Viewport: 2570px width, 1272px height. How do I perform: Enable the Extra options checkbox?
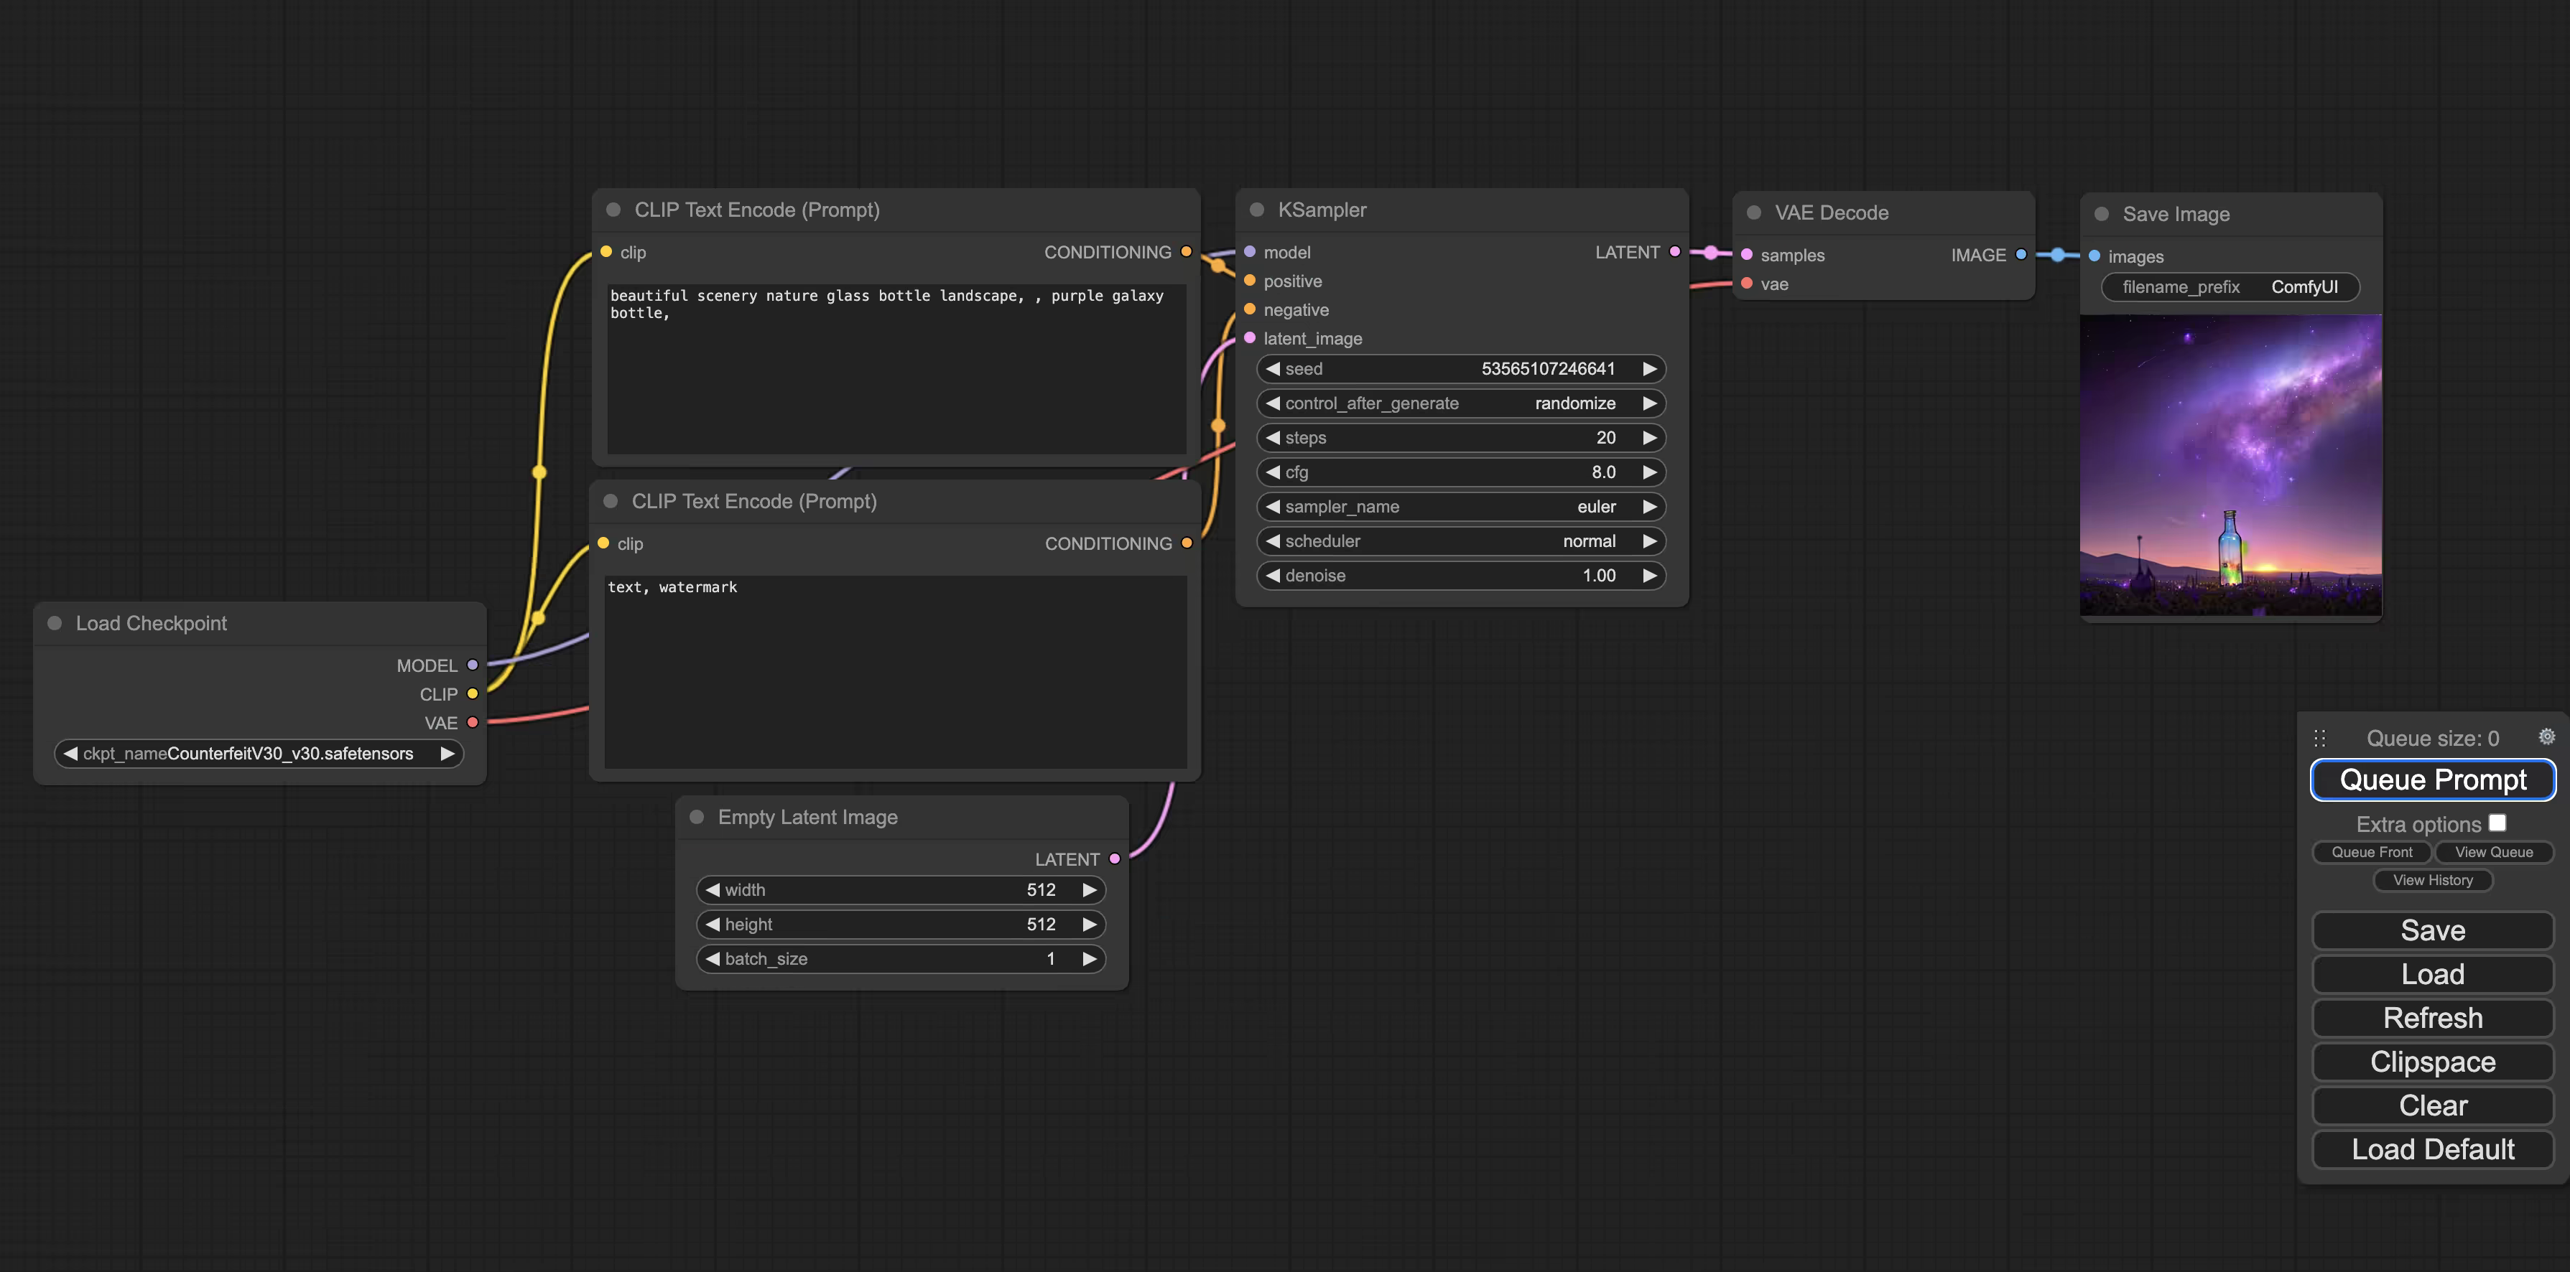click(2499, 823)
